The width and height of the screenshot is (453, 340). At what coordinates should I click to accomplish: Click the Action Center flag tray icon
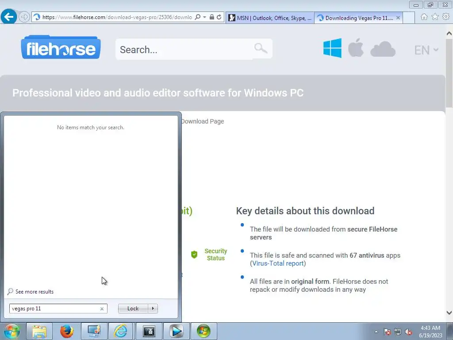point(387,332)
